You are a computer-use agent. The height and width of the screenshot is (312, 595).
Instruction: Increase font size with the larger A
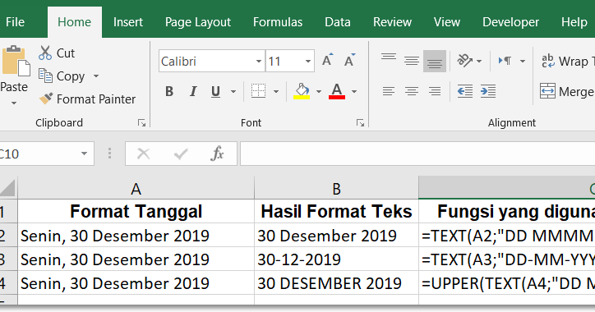[x=327, y=60]
